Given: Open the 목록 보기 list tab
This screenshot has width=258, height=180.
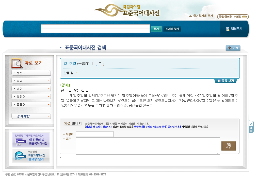Looking at the screenshot, I should pyautogui.click(x=225, y=81).
